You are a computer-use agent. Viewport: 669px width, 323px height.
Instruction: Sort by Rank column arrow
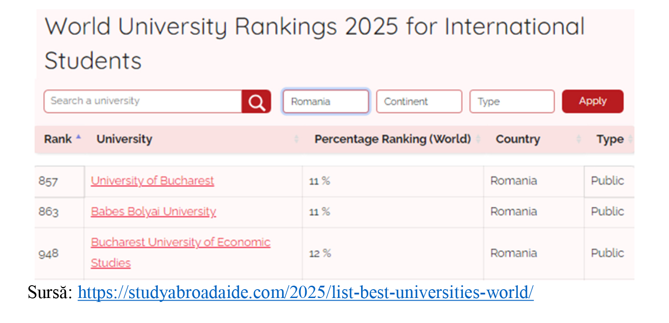click(78, 137)
